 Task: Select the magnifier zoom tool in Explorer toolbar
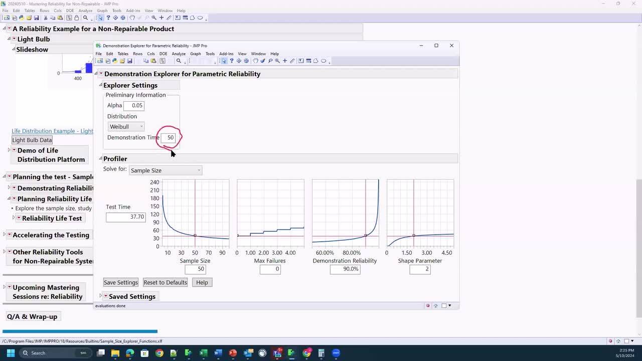(x=277, y=61)
